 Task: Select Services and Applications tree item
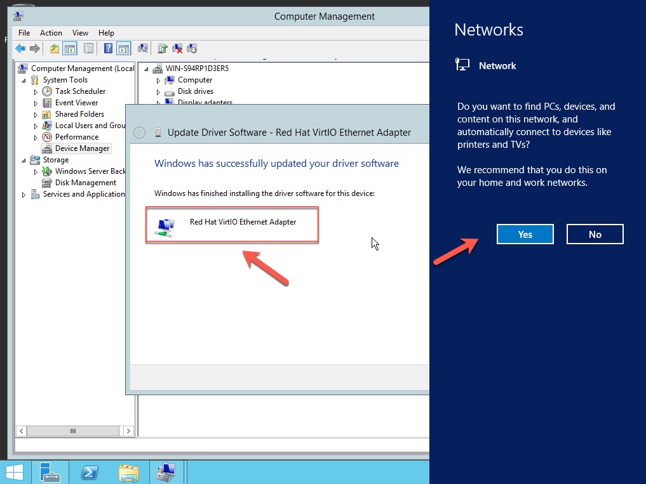click(x=84, y=194)
